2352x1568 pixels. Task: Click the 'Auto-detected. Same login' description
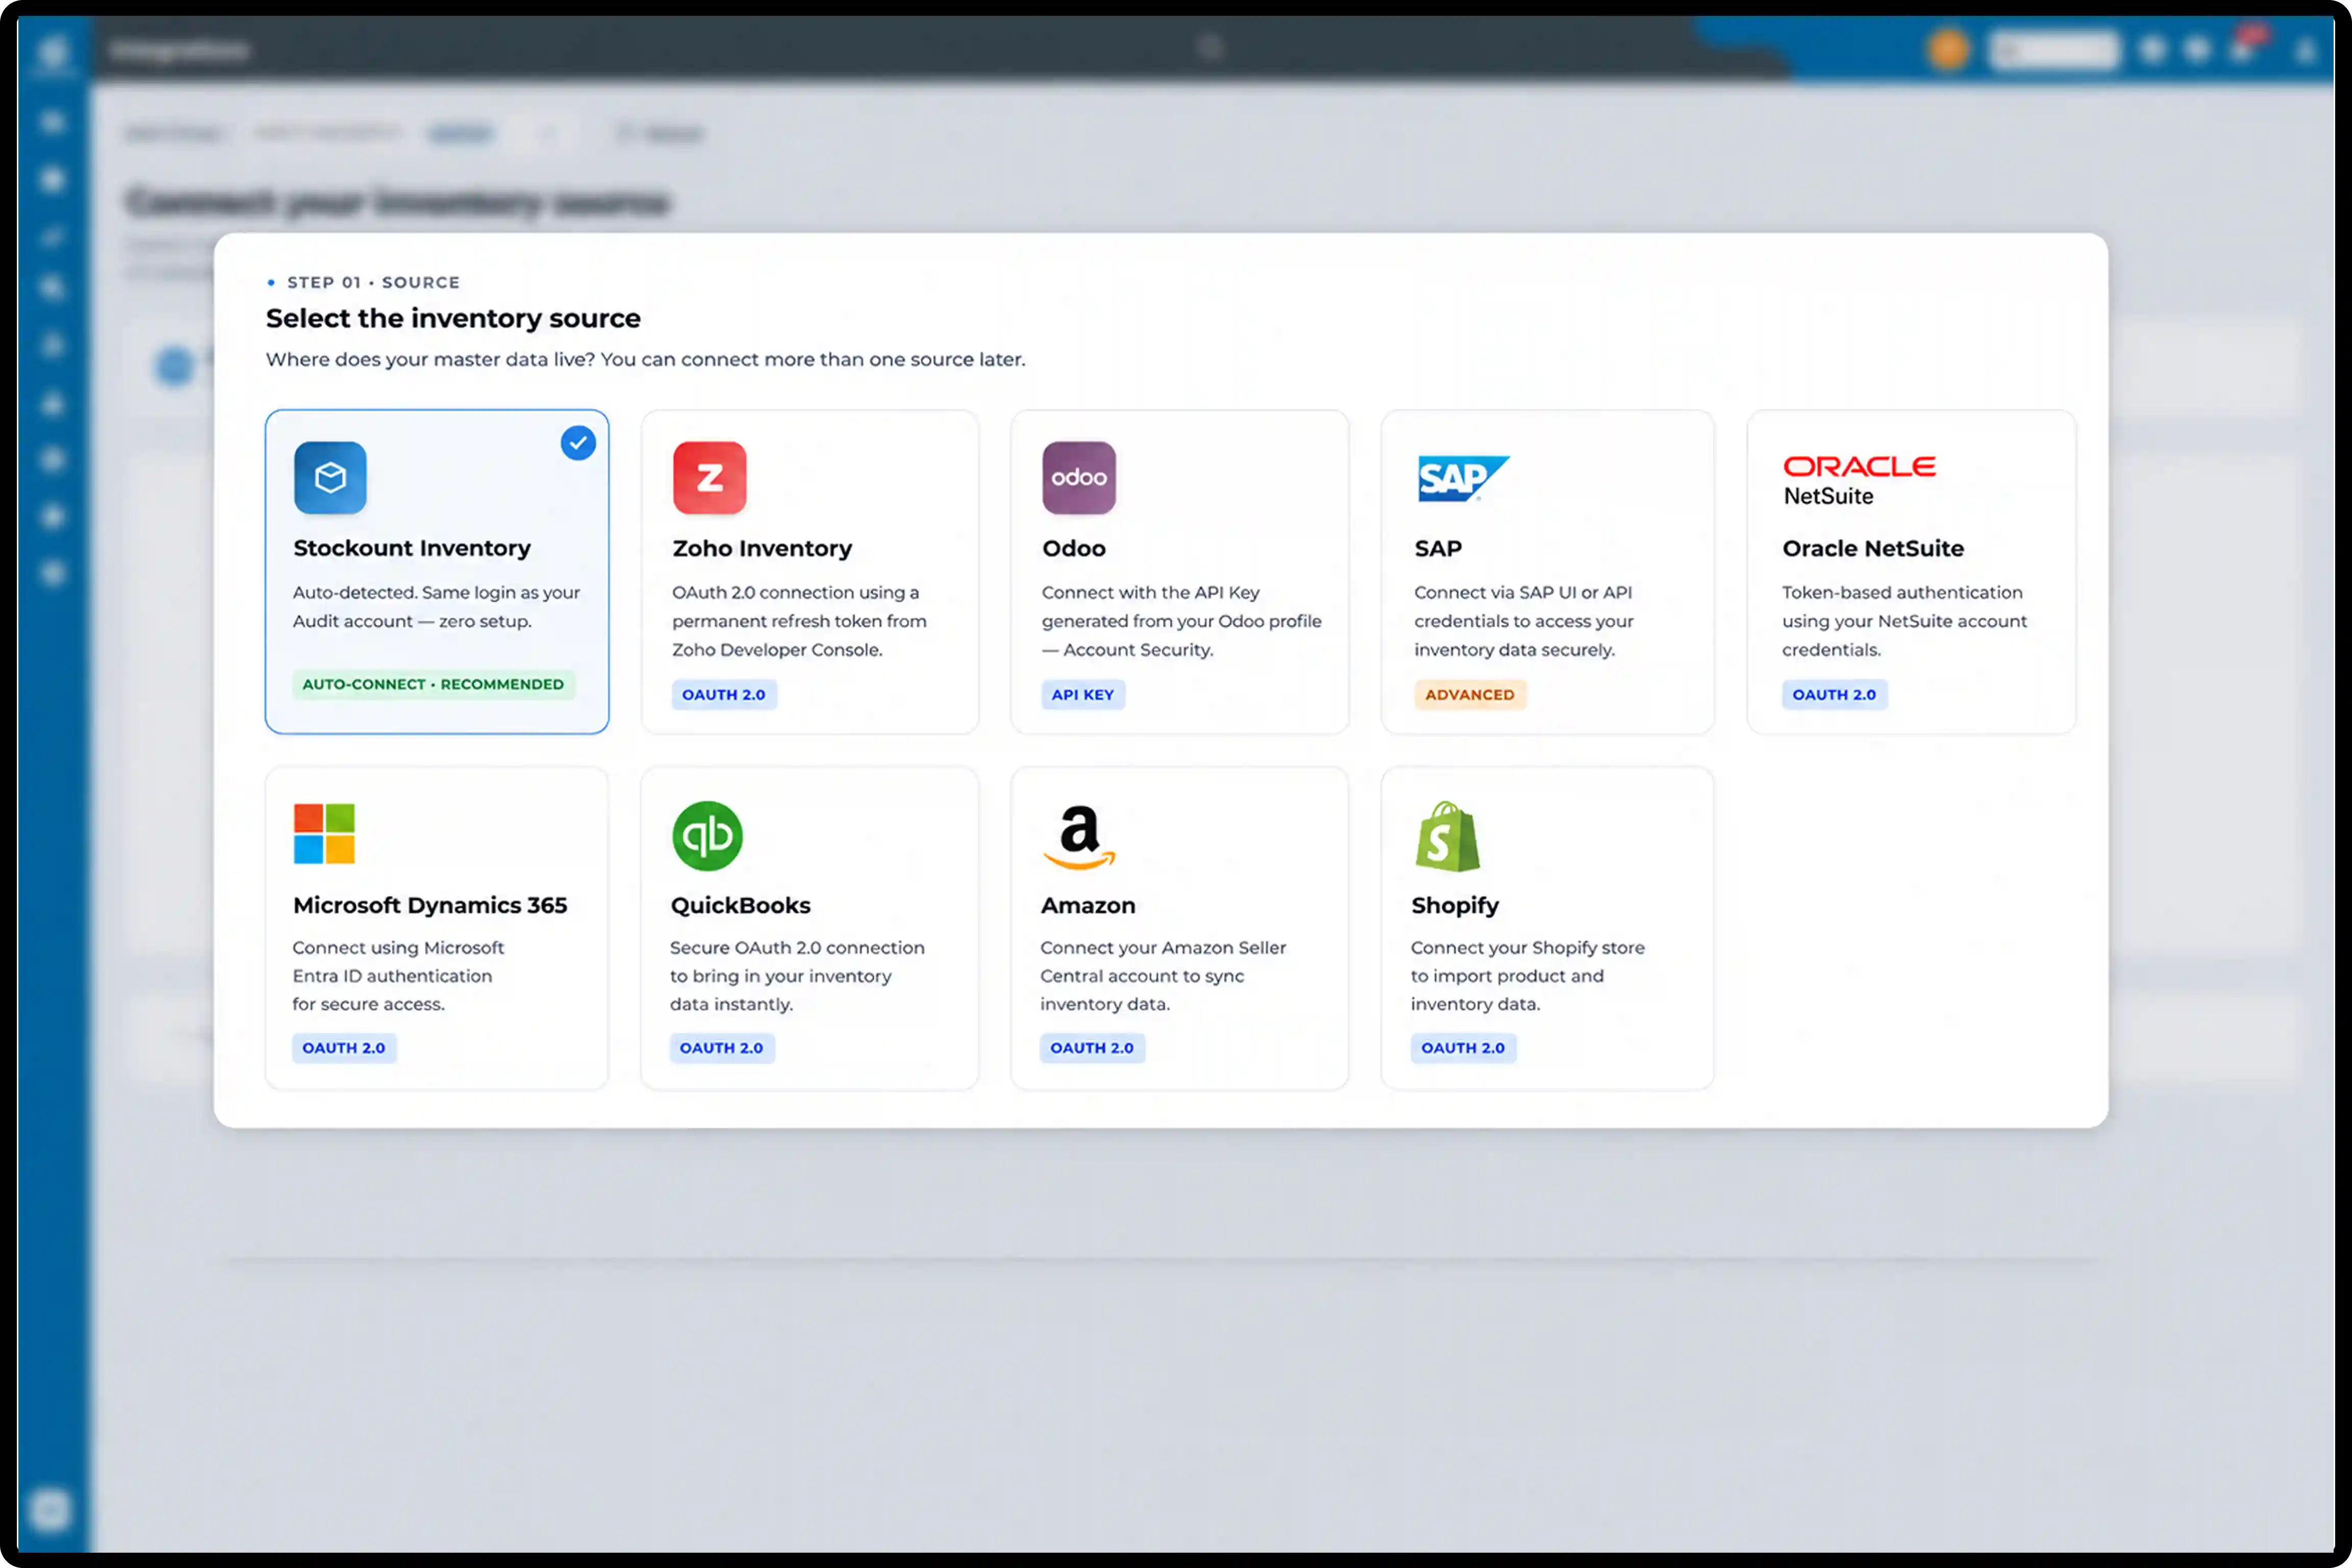(x=436, y=607)
